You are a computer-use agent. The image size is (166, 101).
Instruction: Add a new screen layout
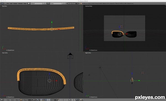click(x=43, y=4)
